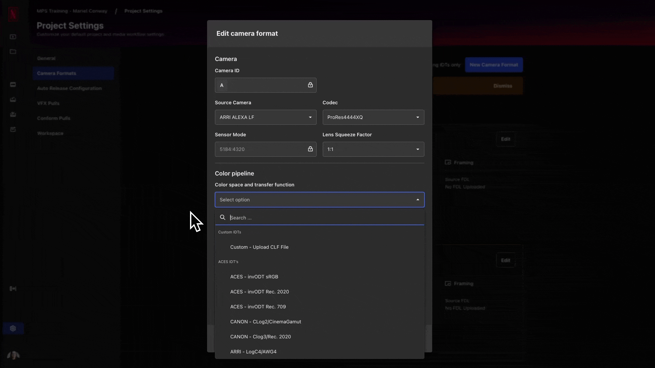Open Camera Formats settings section
The height and width of the screenshot is (368, 655).
point(73,73)
